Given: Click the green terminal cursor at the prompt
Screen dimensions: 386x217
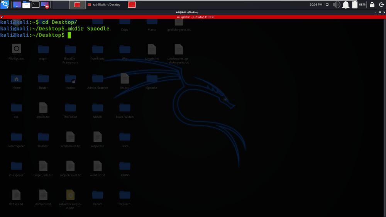Looking at the screenshot, I should click(x=69, y=35).
